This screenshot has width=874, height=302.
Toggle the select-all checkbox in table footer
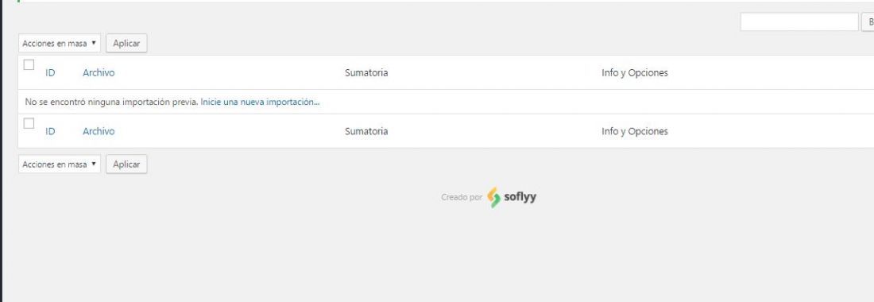29,123
